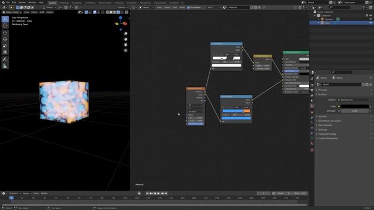
Task: Select the Rotate tool
Action: pyautogui.click(x=5, y=39)
